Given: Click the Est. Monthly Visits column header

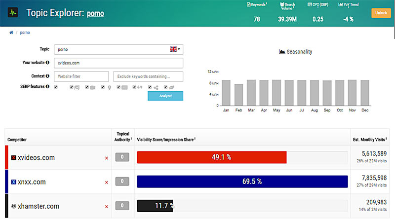Looking at the screenshot, I should click(369, 140).
